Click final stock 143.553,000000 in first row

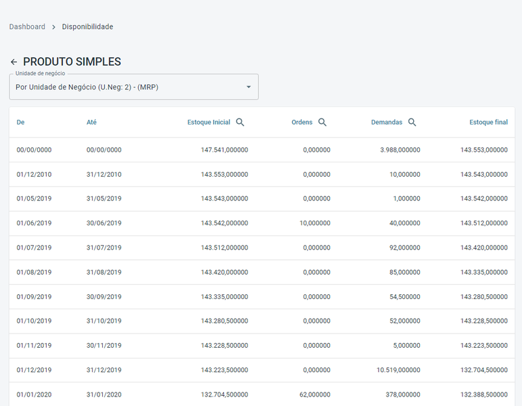484,150
